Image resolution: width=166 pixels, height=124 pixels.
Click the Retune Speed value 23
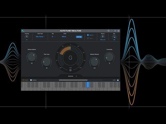pos(32,63)
